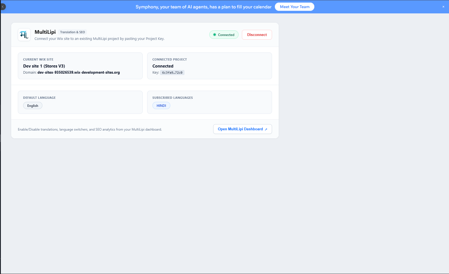Disconnect the MultiLipi project
The width and height of the screenshot is (449, 274).
tap(257, 35)
